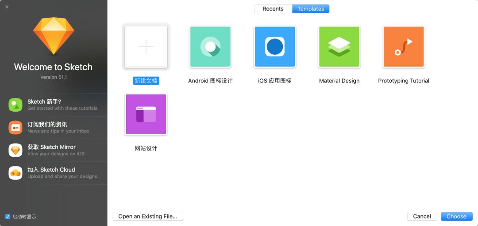This screenshot has height=226, width=478.
Task: Click the Sketch Mirror diamond icon
Action: [15, 150]
